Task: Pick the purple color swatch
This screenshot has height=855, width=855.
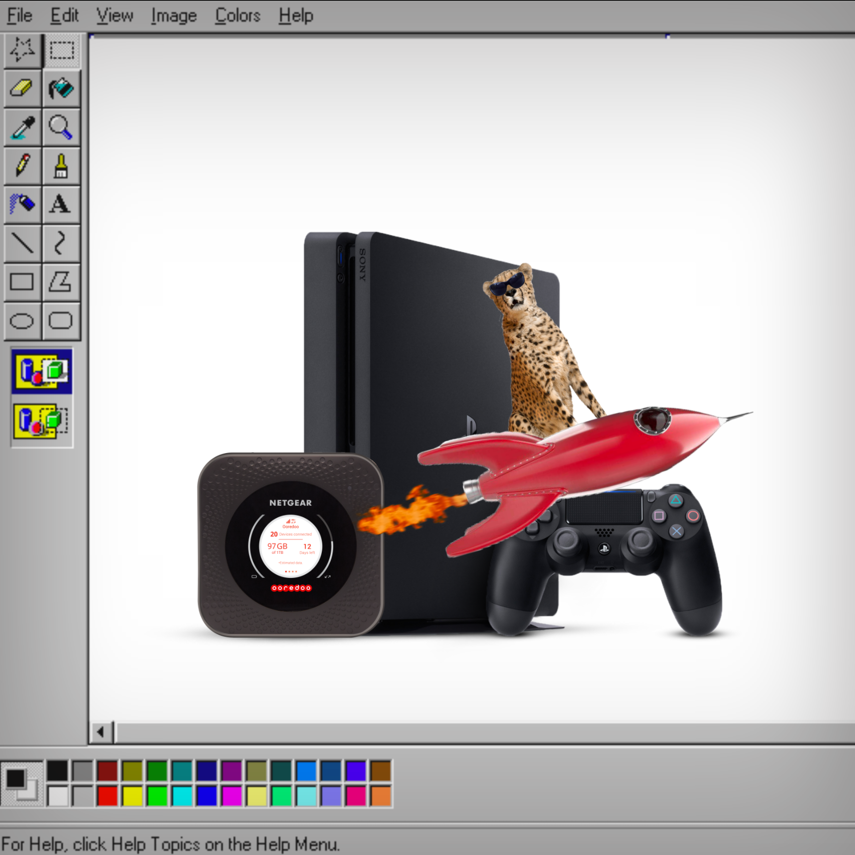Action: pos(232,771)
